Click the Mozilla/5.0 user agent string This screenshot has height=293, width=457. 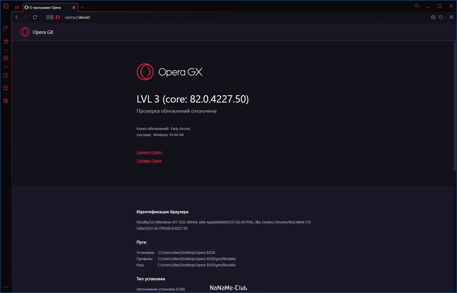(x=223, y=225)
